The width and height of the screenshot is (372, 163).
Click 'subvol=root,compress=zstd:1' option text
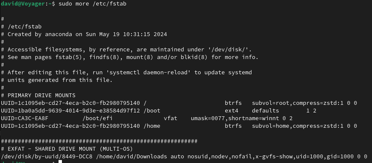(297, 103)
